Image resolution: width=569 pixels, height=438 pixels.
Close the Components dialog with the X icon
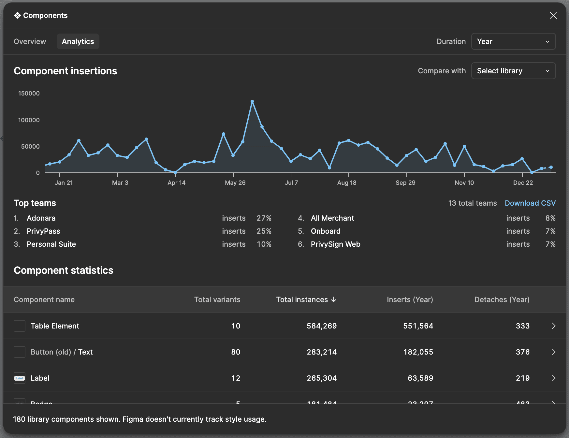pyautogui.click(x=553, y=15)
